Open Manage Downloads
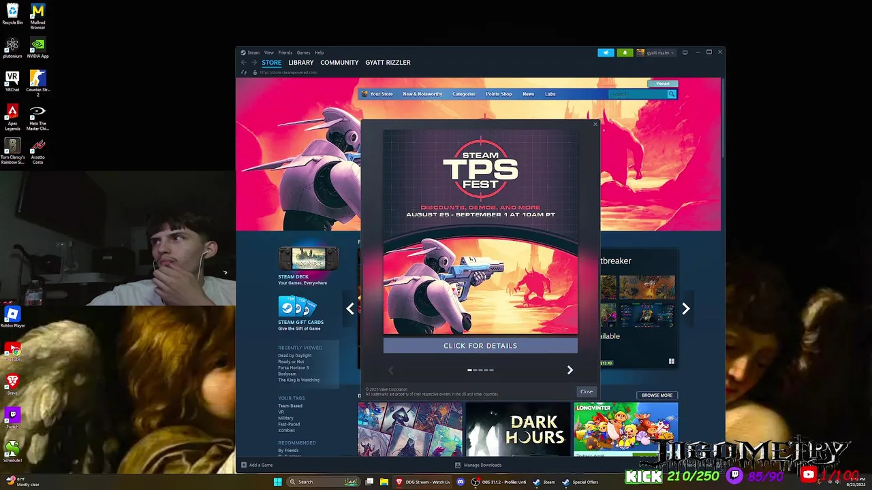 pyautogui.click(x=478, y=465)
